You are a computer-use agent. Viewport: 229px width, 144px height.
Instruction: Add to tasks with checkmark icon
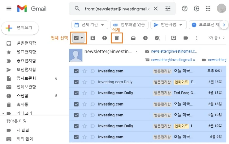click(157, 38)
